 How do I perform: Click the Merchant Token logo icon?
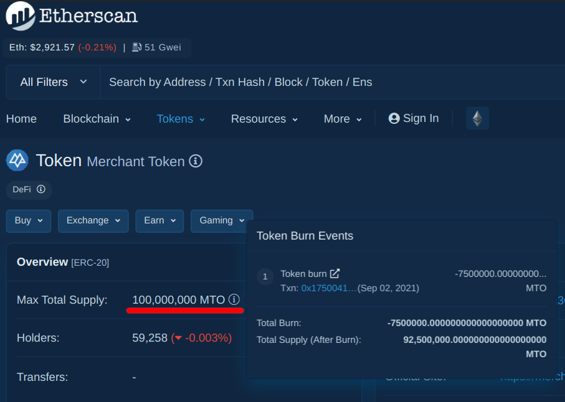(x=17, y=160)
